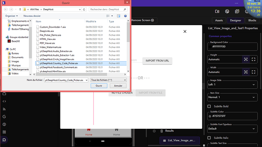Enable the Subtitle Italic checkbox
262x147 pixels.
(209, 138)
